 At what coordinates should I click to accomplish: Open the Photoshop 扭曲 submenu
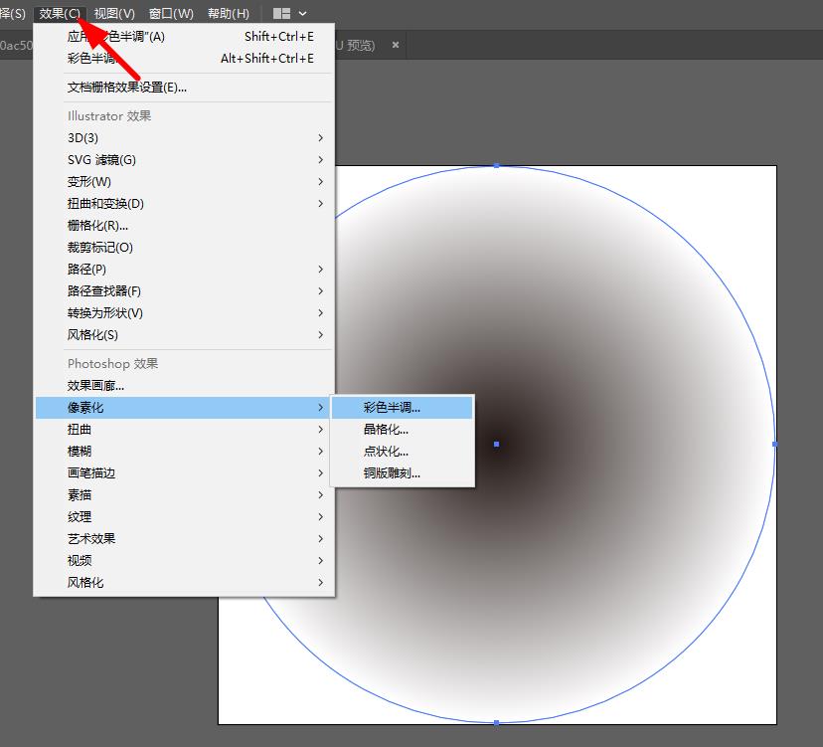click(184, 429)
